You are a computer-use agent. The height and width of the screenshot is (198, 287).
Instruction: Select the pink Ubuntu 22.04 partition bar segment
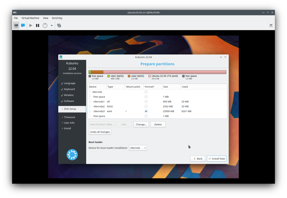(x=165, y=72)
